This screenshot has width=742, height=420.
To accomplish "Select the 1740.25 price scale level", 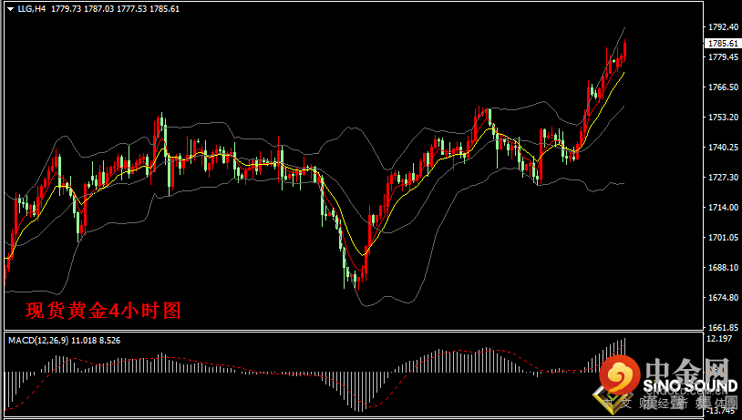I will tap(723, 147).
